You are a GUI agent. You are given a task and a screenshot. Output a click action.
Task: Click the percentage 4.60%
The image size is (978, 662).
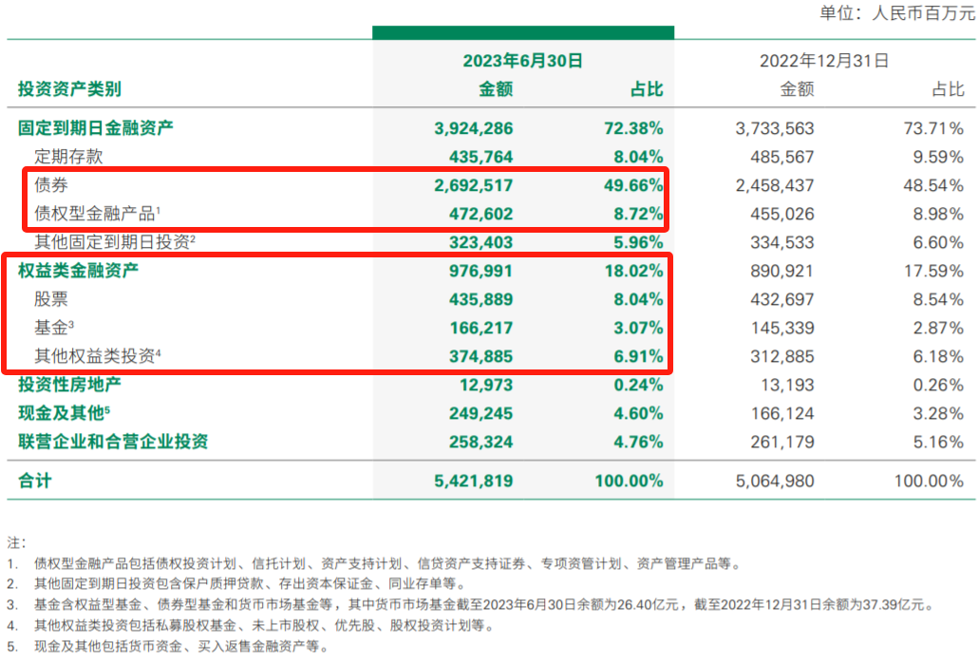(638, 414)
